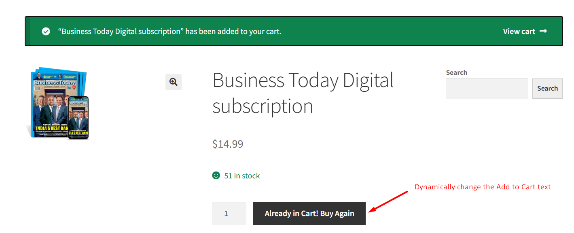
Task: Click the red annotation arrow
Action: 389,201
